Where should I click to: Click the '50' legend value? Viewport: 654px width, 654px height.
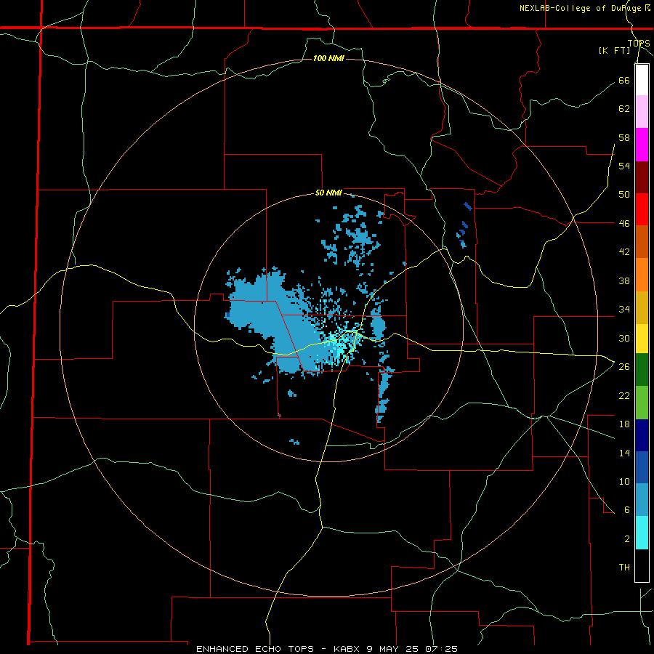pos(624,195)
